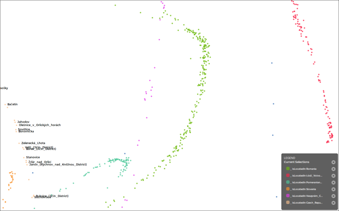The image size is (339, 211).
Task: Remove the Slovenia selection from legend
Action: pyautogui.click(x=333, y=189)
